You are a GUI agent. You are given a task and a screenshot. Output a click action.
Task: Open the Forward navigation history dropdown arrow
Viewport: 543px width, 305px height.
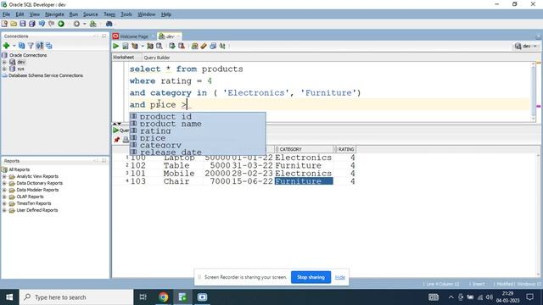[85, 24]
